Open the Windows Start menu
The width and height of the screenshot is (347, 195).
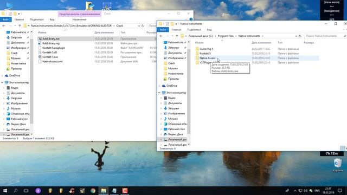click(x=5, y=191)
